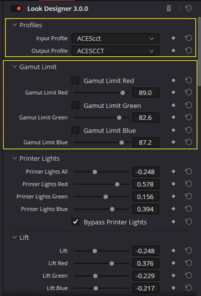
Task: Add keyframe for Output Profile
Action: pos(173,51)
